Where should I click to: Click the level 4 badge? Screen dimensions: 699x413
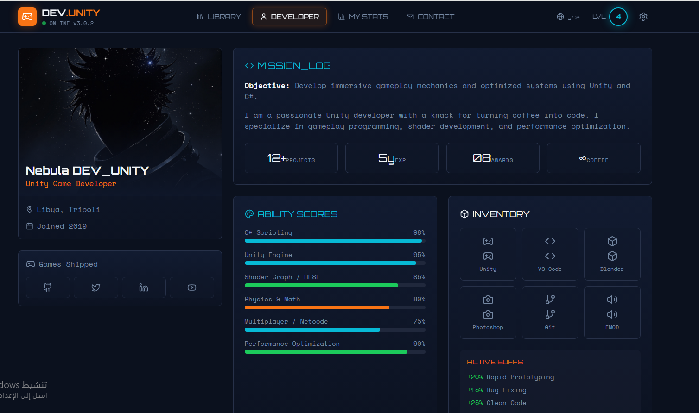pyautogui.click(x=618, y=17)
